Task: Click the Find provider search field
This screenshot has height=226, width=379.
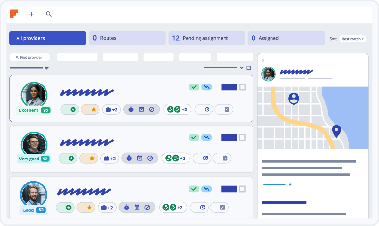Action: point(30,57)
